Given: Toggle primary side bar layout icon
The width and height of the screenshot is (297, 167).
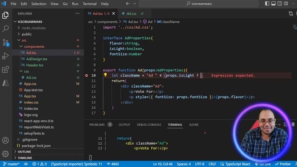Looking at the screenshot, I should [x=267, y=4].
